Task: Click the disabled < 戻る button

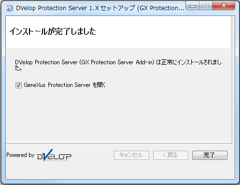Action: click(170, 155)
